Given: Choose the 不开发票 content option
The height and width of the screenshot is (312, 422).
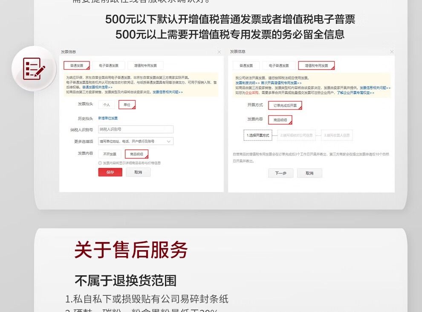Looking at the screenshot, I should (110, 154).
